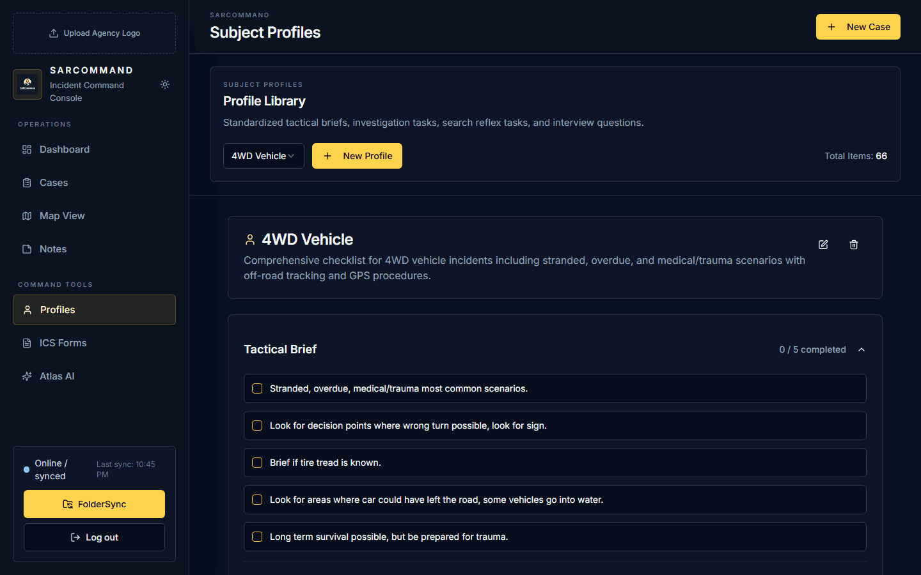921x575 pixels.
Task: Create a New Profile
Action: pyautogui.click(x=357, y=156)
